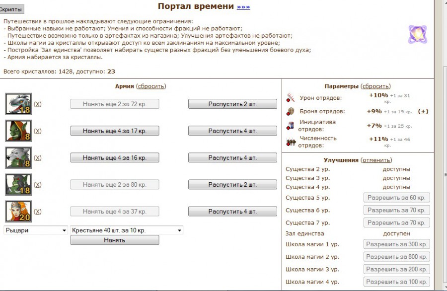Select the red-hooded goblin creature portrait
Viewport: 447px width, 291px height.
click(x=18, y=131)
